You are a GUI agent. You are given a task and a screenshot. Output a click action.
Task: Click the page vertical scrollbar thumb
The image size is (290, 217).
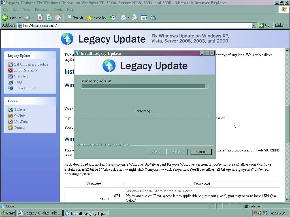click(x=287, y=124)
